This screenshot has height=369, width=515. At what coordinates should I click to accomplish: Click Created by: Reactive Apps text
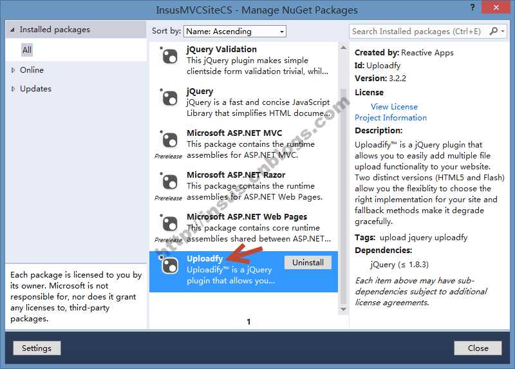(404, 53)
